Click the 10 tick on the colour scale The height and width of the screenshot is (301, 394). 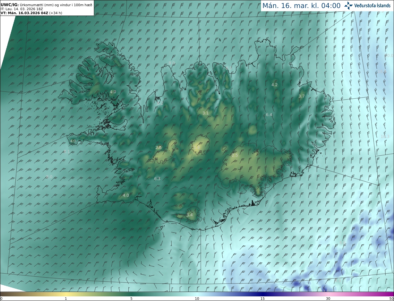197,299
